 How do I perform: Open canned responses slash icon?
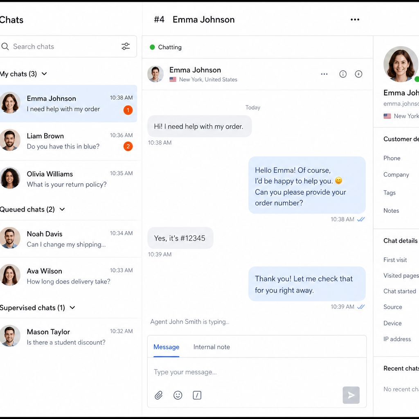coord(197,395)
